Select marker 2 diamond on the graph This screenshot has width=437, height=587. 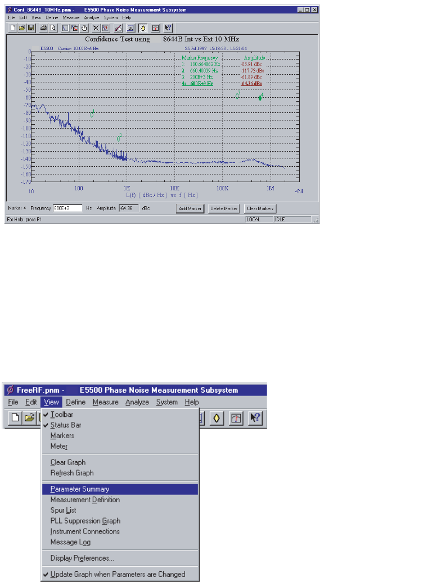(119, 138)
